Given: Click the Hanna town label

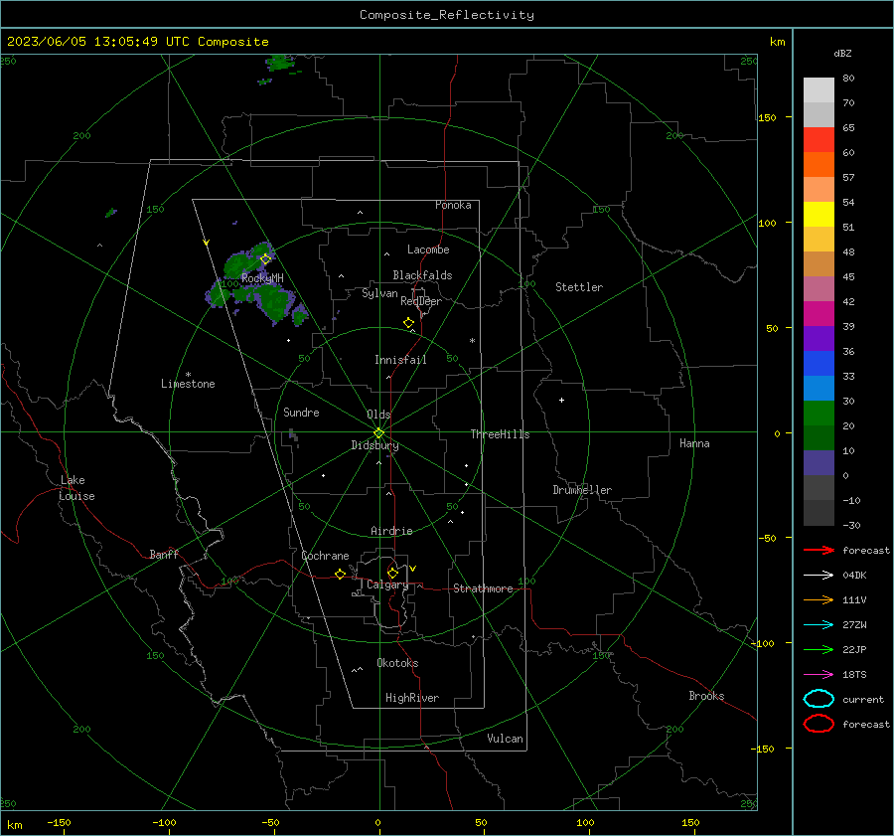Looking at the screenshot, I should (x=694, y=443).
